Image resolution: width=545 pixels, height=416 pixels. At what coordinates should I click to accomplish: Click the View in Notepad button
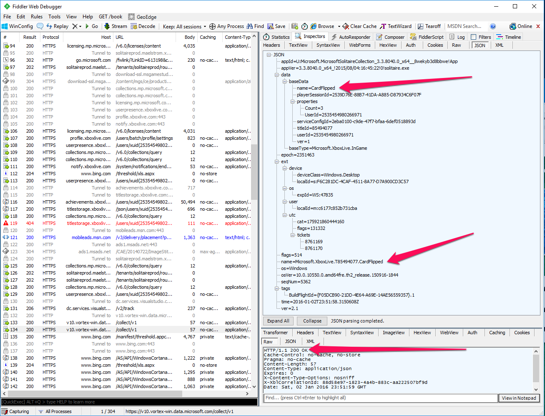[519, 398]
